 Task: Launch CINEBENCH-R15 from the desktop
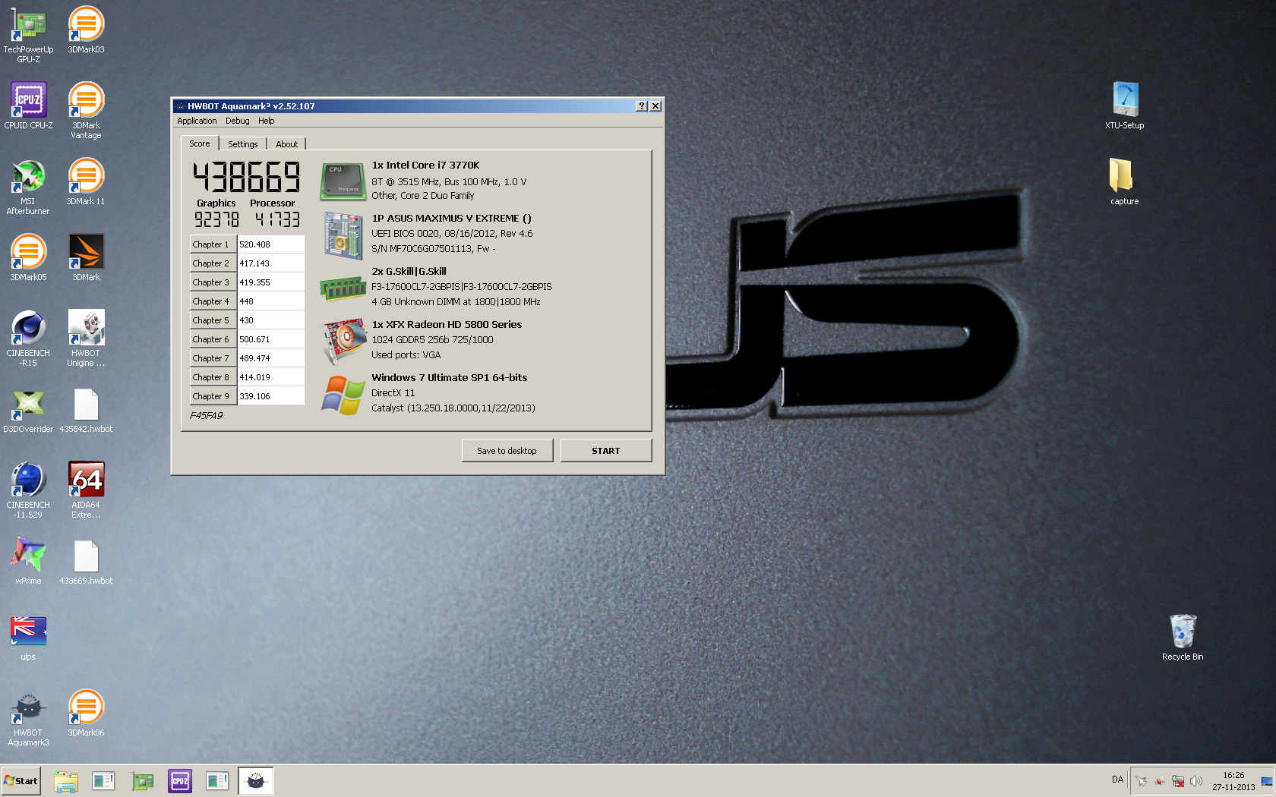[28, 339]
